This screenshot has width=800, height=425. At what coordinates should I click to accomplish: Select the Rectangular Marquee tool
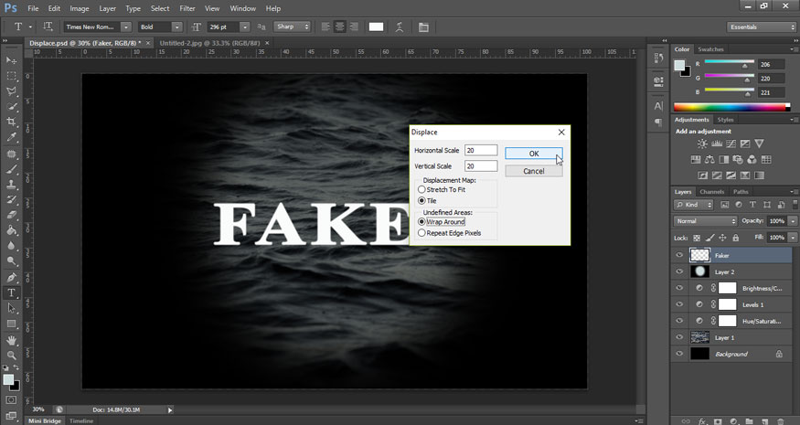pyautogui.click(x=11, y=76)
